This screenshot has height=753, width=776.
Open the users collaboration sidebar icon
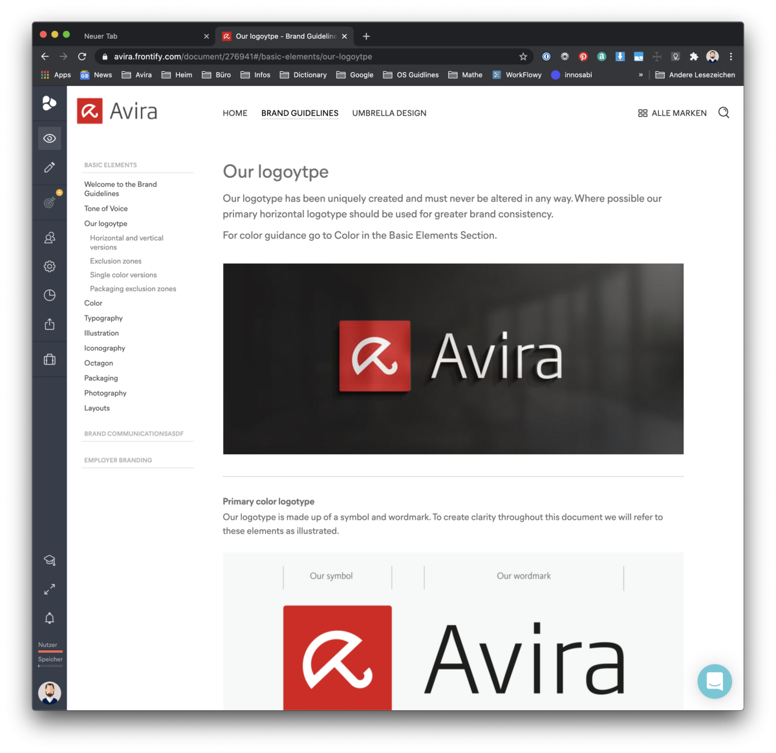coord(49,238)
